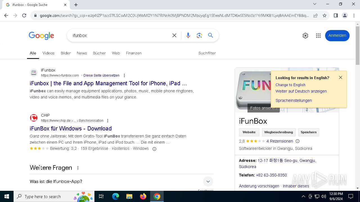This screenshot has height=202, width=360.
Task: Open notification center on taskbar
Action: pyautogui.click(x=351, y=196)
